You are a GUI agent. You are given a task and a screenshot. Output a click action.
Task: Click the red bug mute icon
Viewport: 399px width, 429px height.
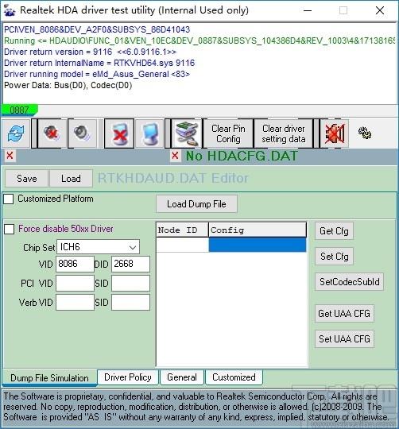334,133
